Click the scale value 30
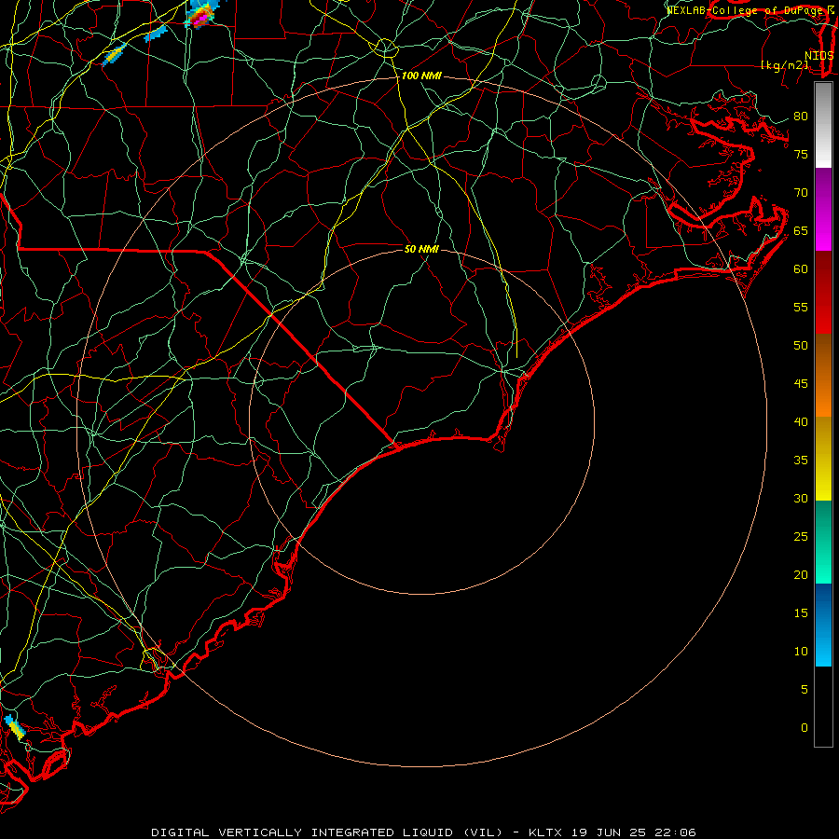The height and width of the screenshot is (839, 839). click(801, 498)
